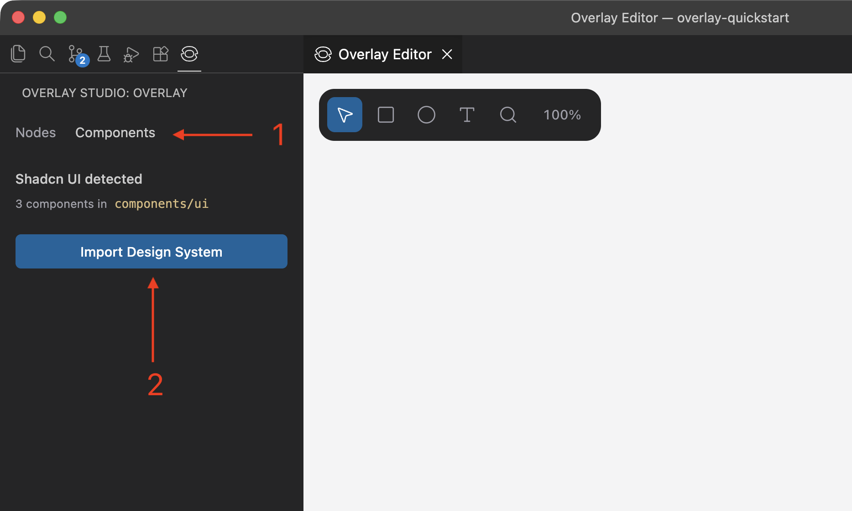The width and height of the screenshot is (852, 511).
Task: Choose the rectangle shape tool
Action: pos(386,114)
